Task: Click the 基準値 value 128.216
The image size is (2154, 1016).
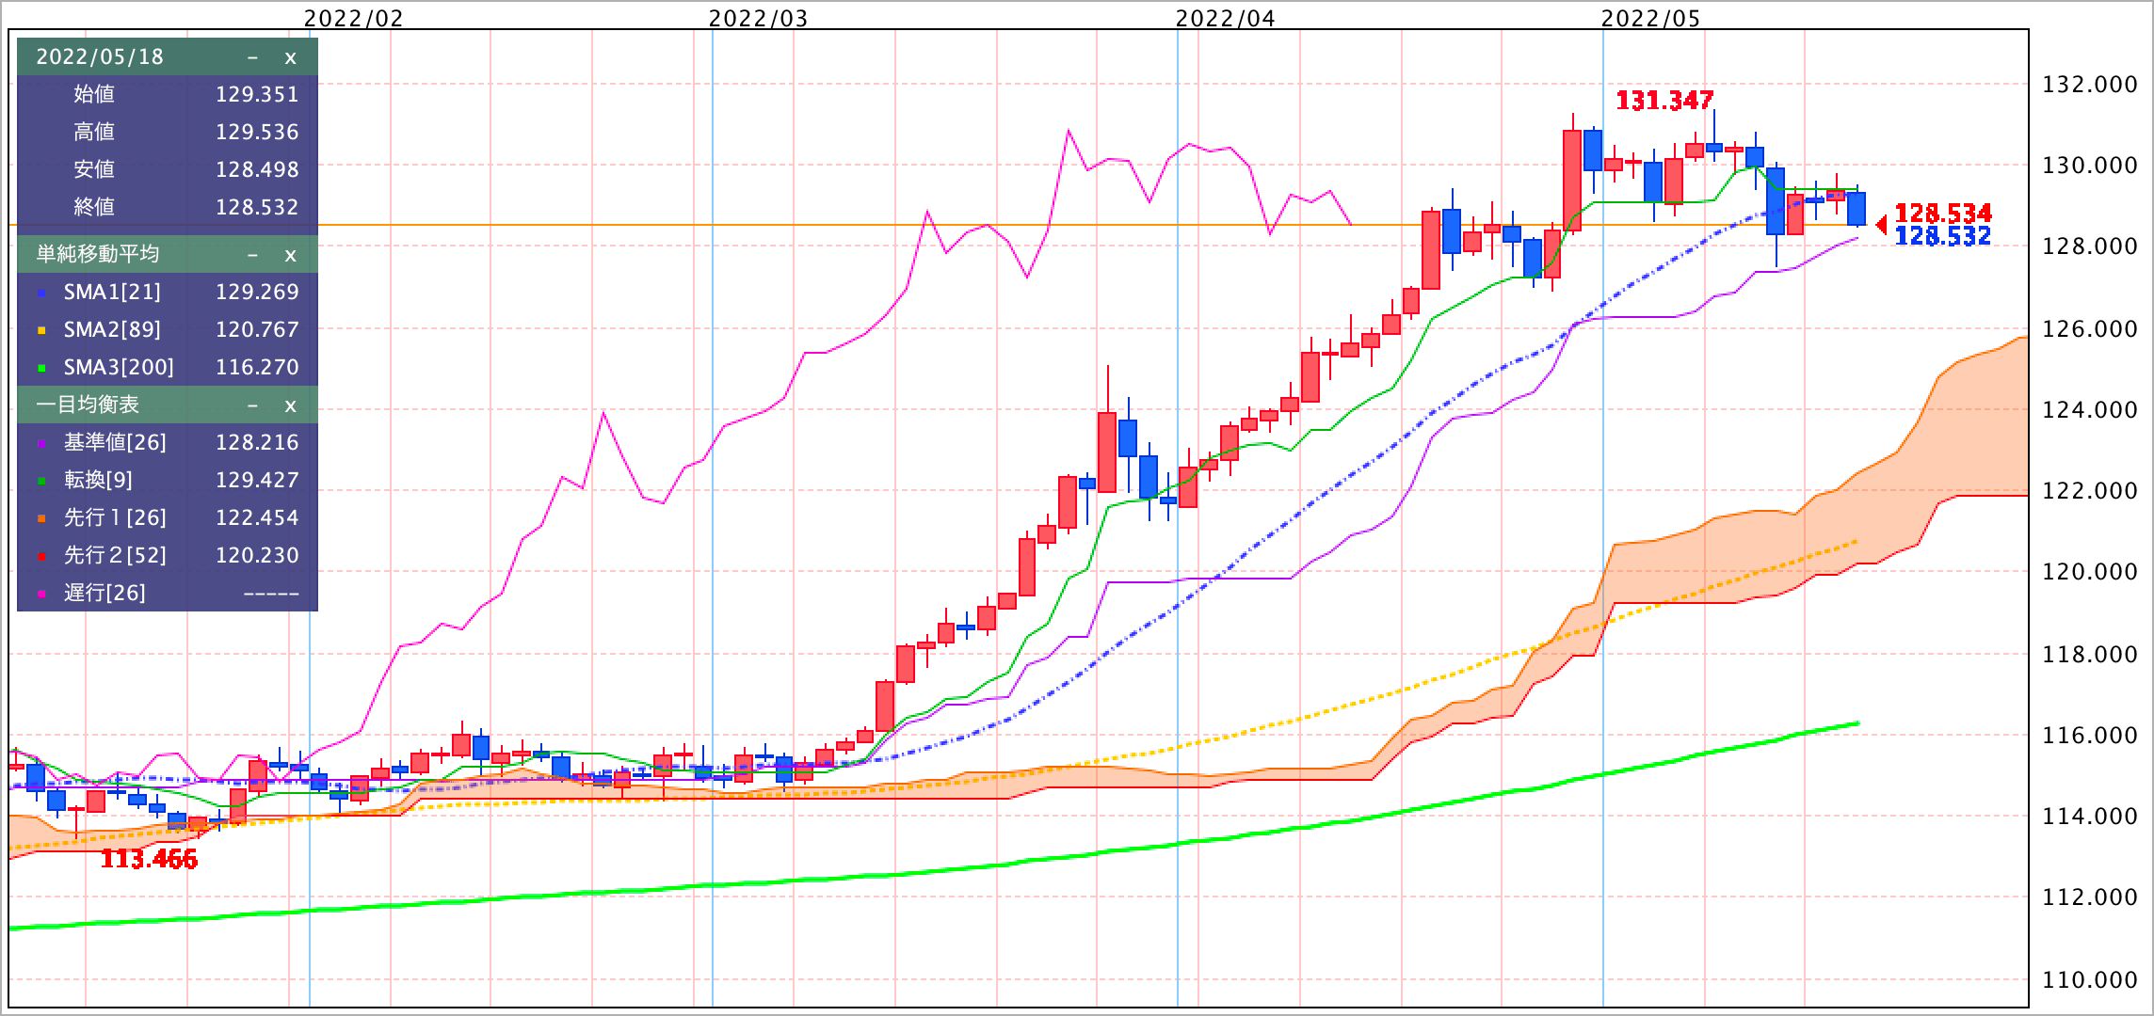Action: (x=257, y=442)
